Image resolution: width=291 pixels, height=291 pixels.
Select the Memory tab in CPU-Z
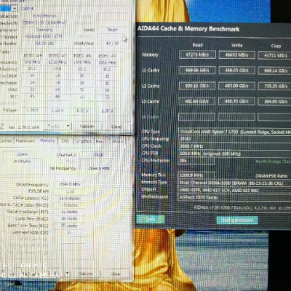47,140
